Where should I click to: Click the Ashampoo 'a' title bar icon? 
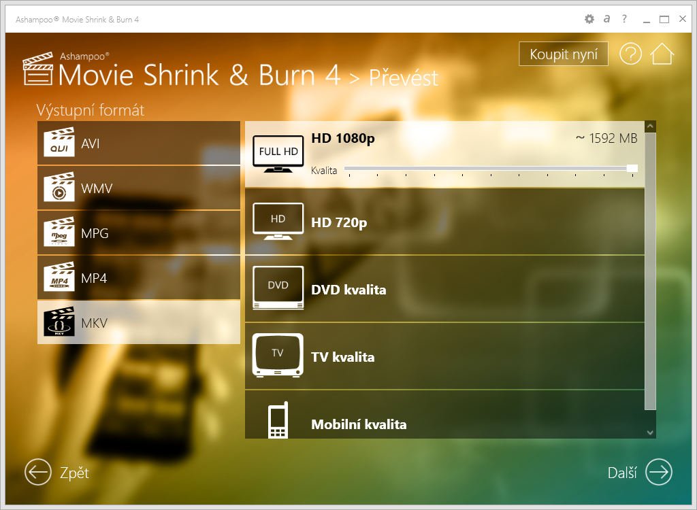[606, 19]
